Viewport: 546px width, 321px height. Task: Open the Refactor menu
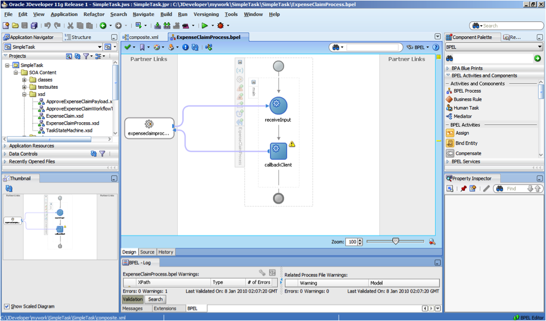click(x=94, y=14)
